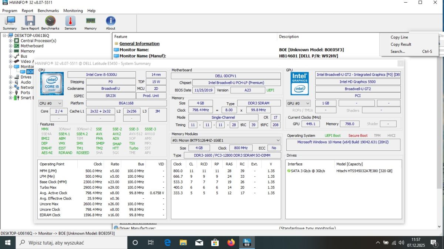Open the About toolbar icon
Image resolution: width=444 pixels, height=249 pixels.
point(111,23)
